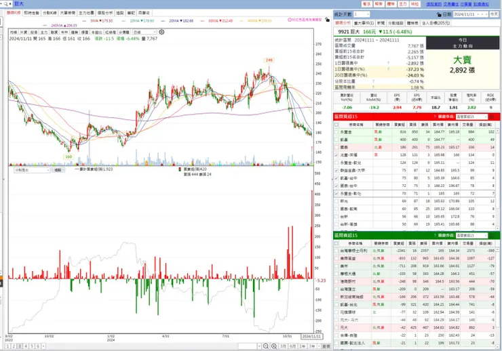
Task: Click the 融資 button in the chart toolbar
Action: point(54,33)
